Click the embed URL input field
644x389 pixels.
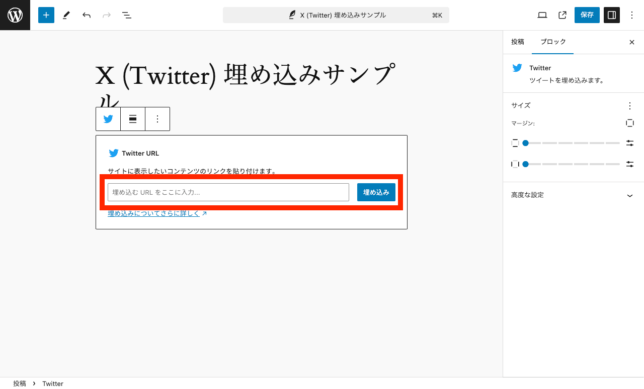click(228, 192)
